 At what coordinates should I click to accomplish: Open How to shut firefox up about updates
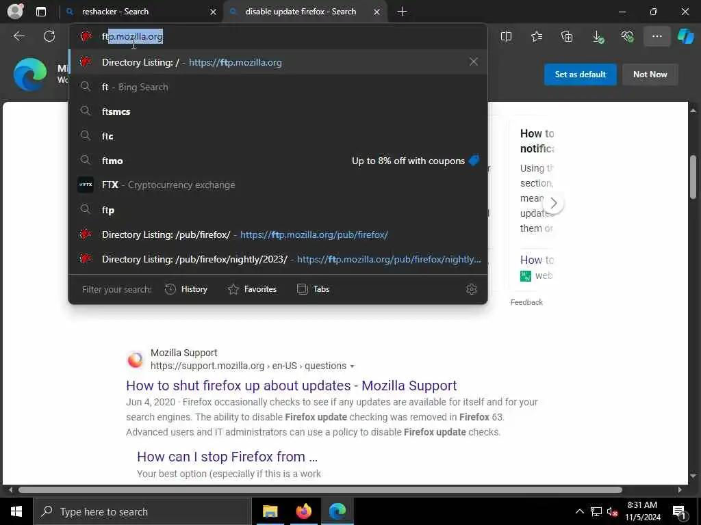click(x=291, y=386)
